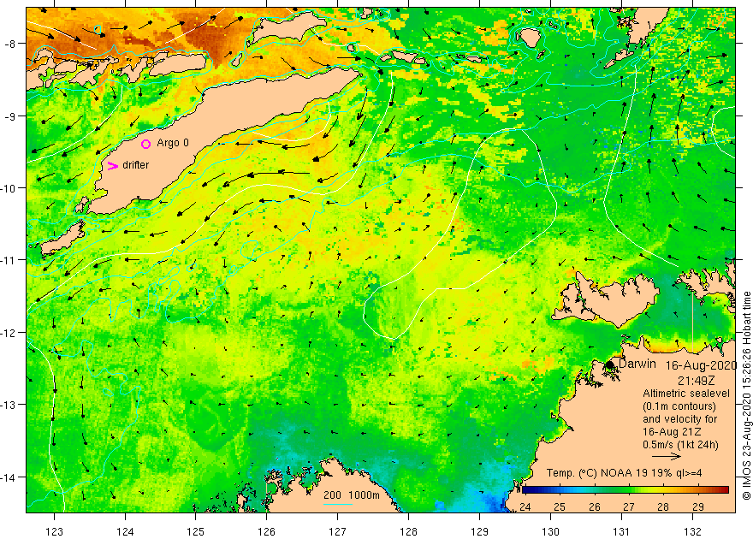Click colorbar value label 27
The height and width of the screenshot is (539, 753).
(629, 506)
